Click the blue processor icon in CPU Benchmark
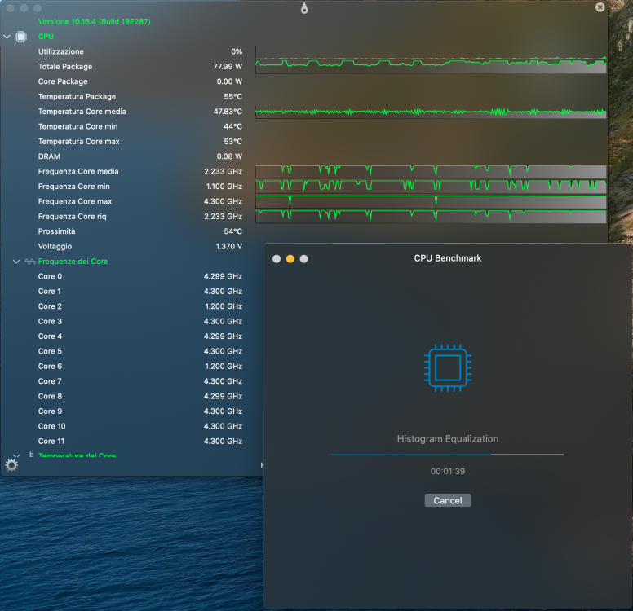This screenshot has width=633, height=611. pos(448,367)
